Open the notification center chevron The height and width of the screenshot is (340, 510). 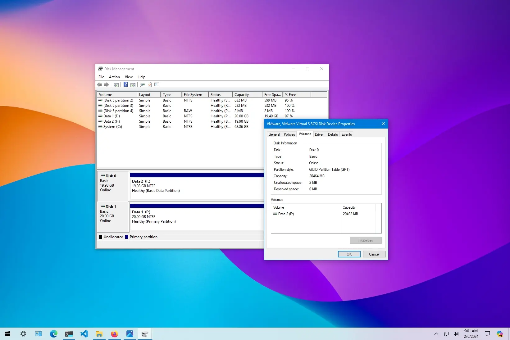487,334
